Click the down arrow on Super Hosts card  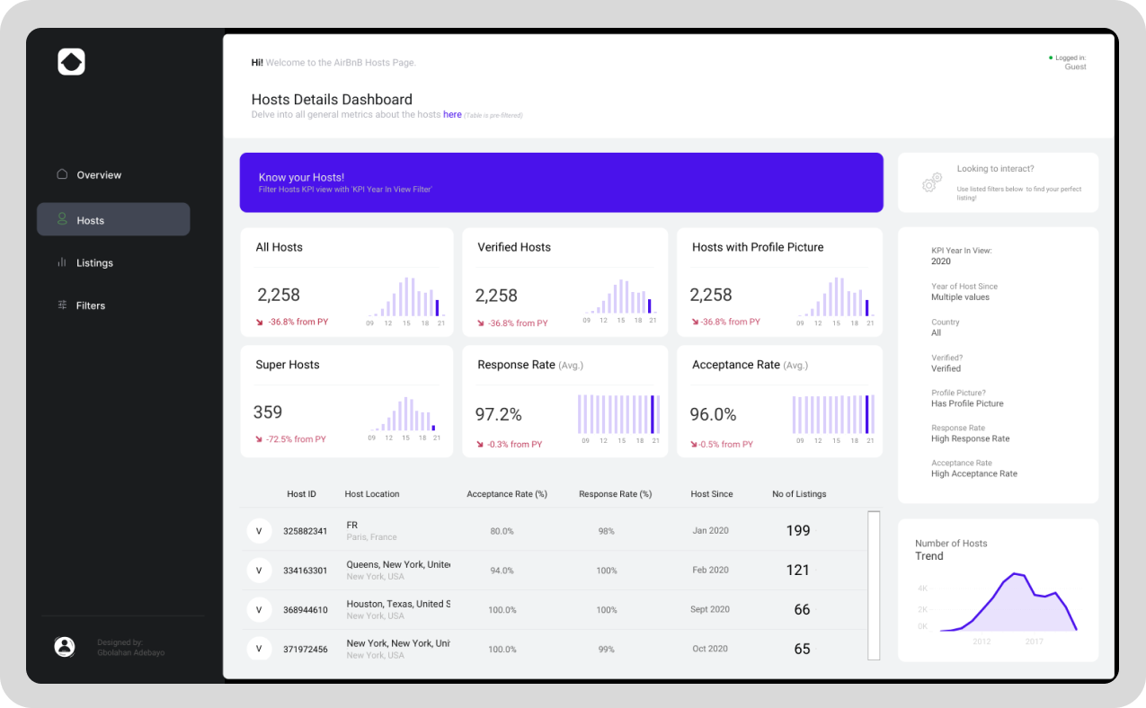(x=260, y=439)
